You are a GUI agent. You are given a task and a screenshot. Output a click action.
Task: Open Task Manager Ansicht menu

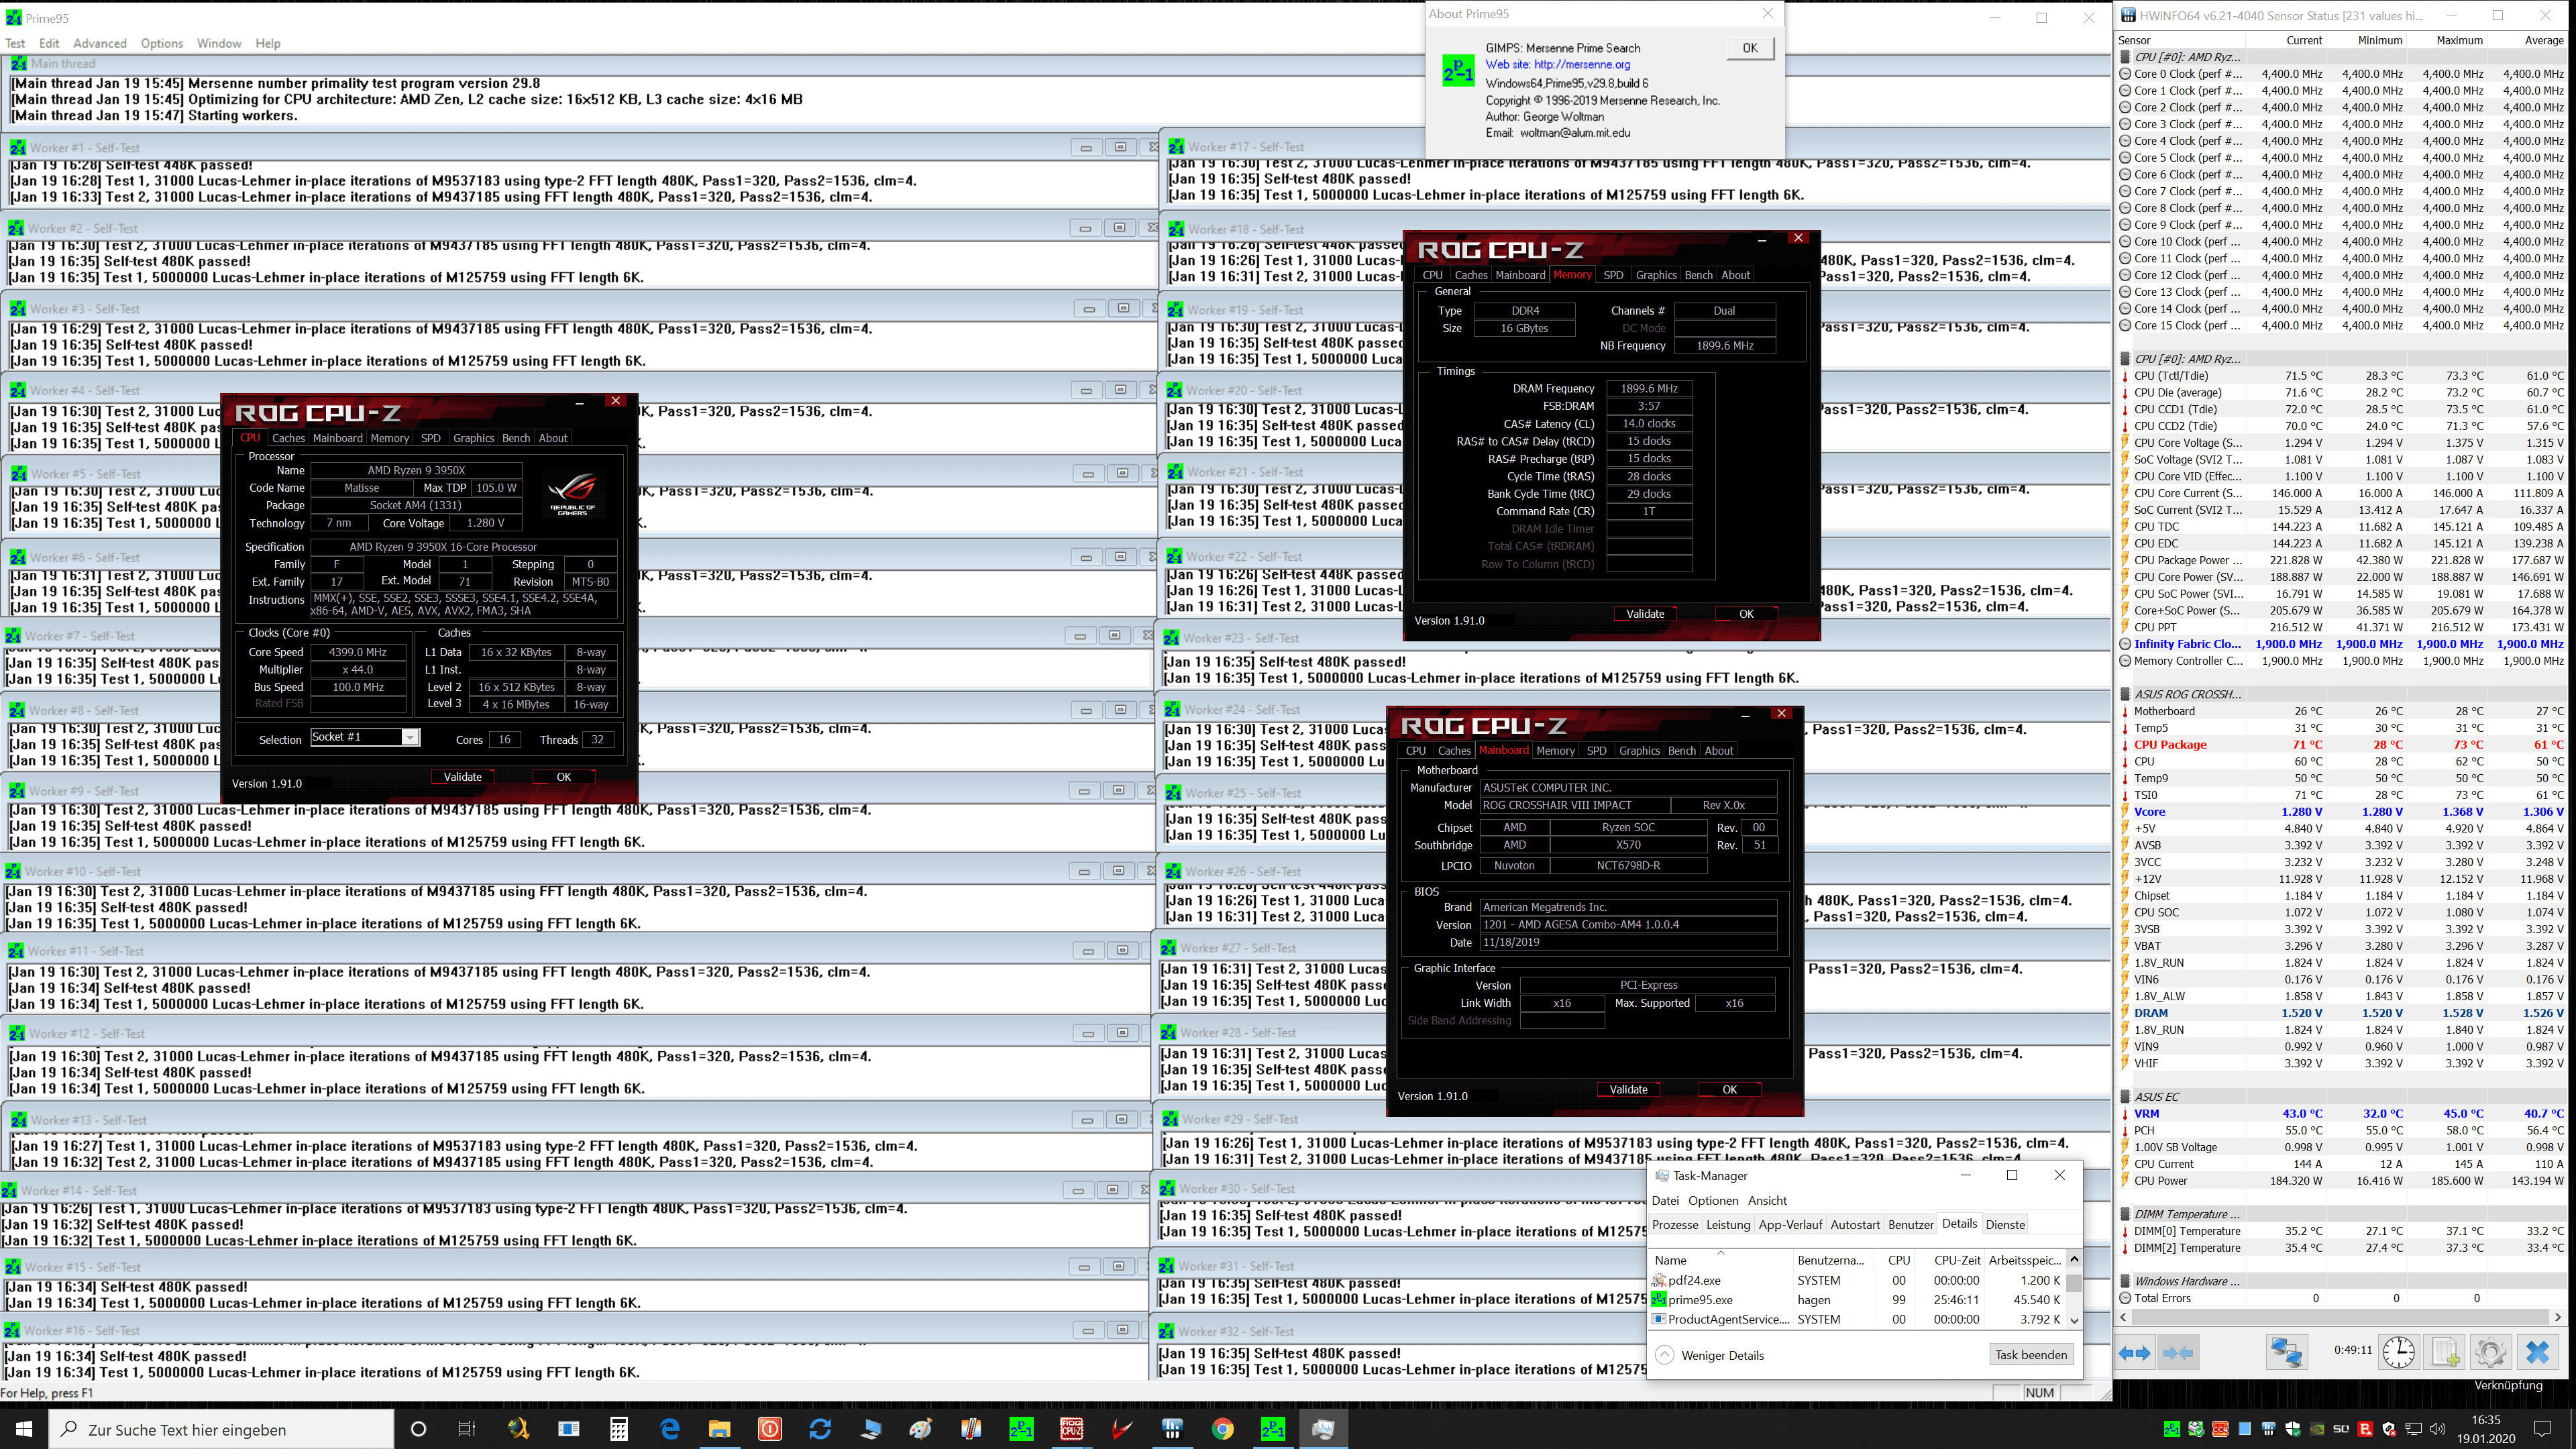click(x=1767, y=1201)
